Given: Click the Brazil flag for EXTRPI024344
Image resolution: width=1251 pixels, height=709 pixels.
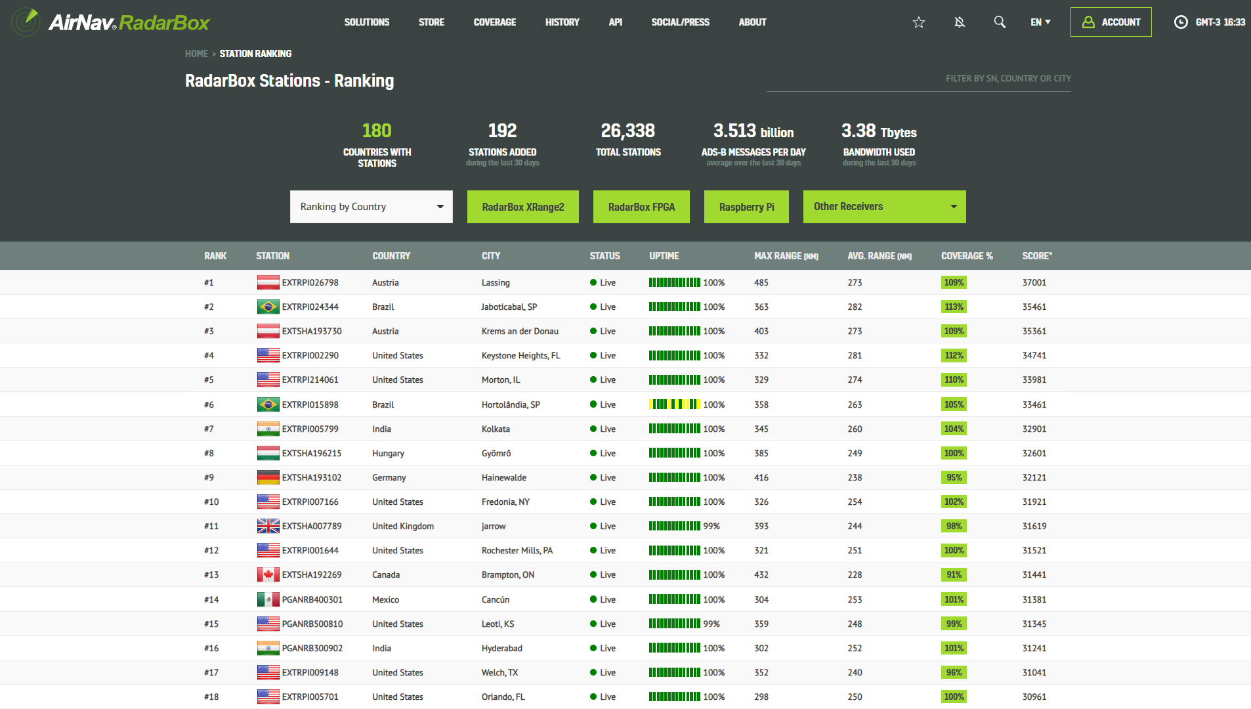Looking at the screenshot, I should [x=268, y=307].
